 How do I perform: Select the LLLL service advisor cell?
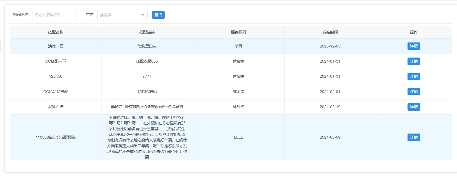click(238, 137)
